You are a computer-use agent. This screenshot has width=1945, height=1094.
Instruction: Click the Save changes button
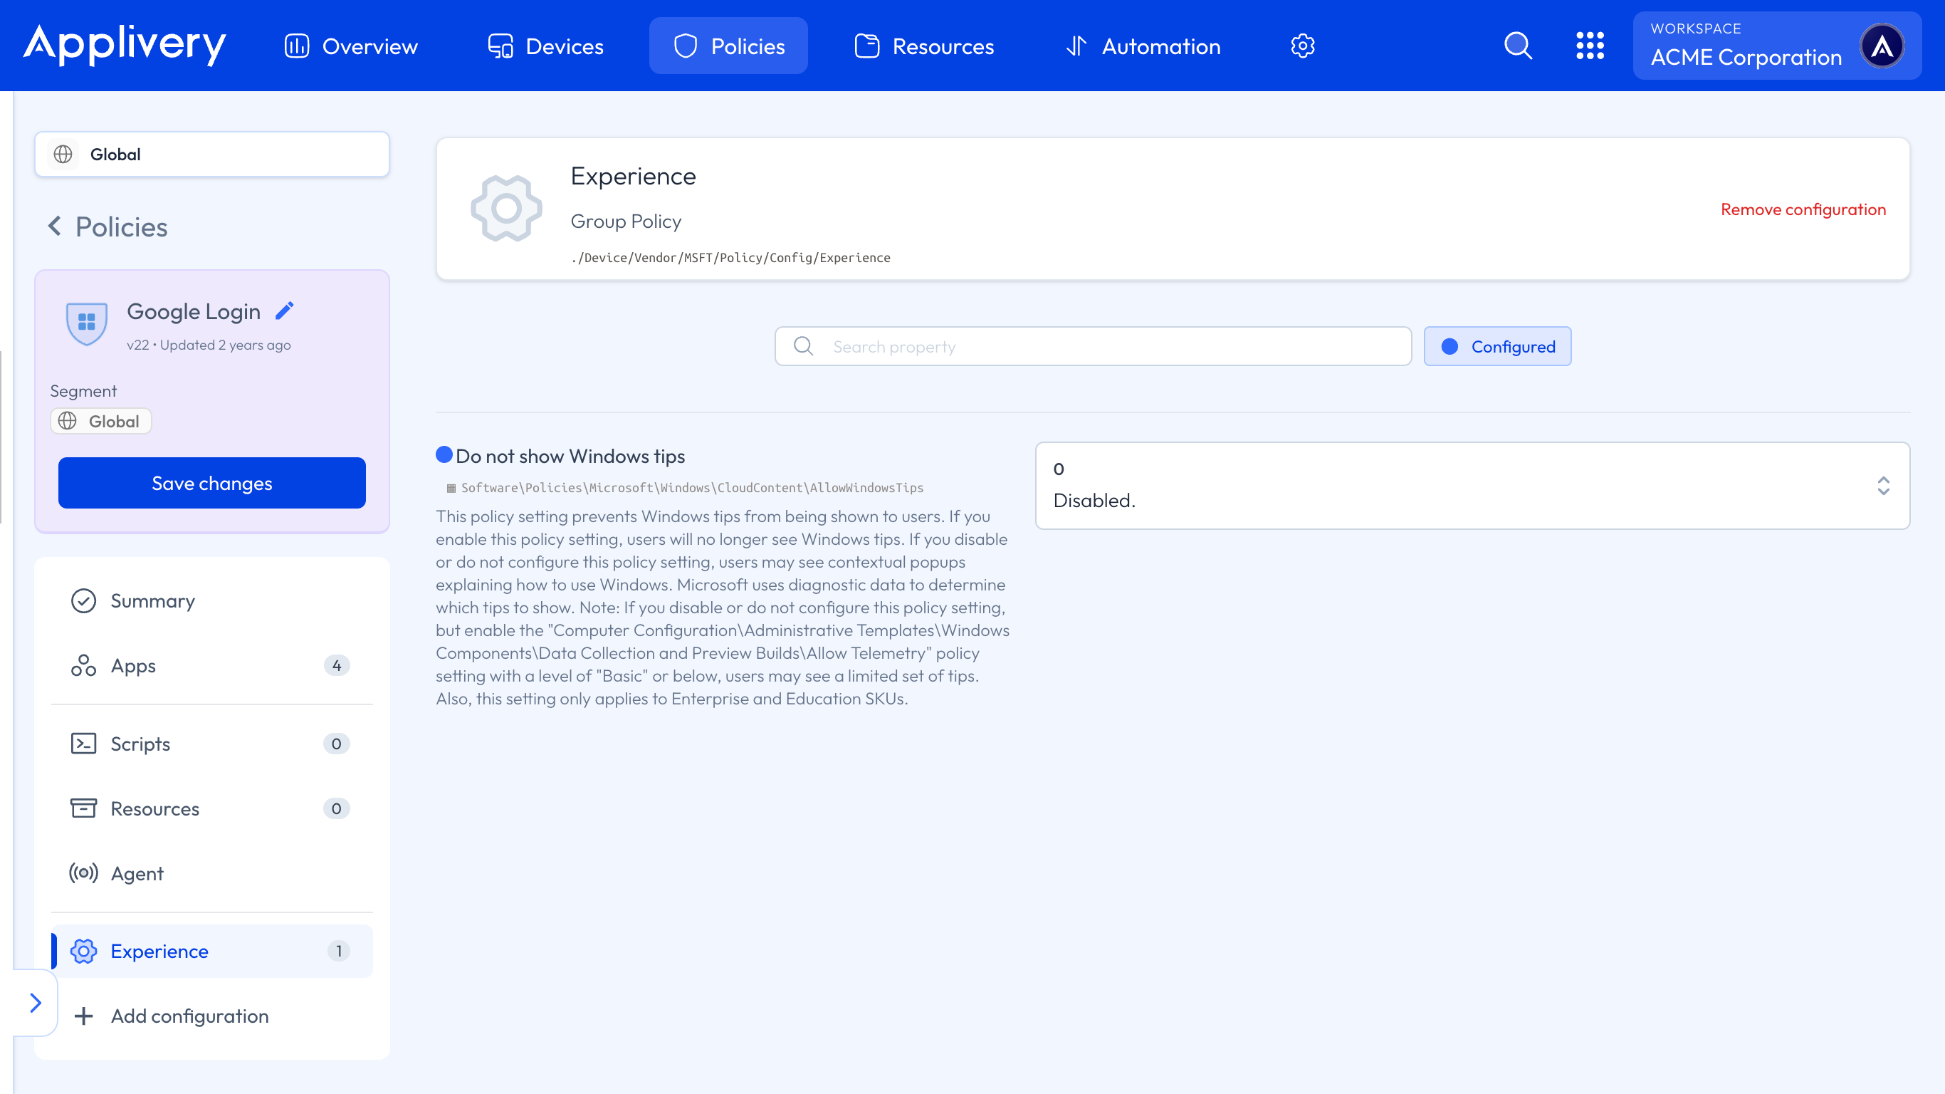[212, 483]
